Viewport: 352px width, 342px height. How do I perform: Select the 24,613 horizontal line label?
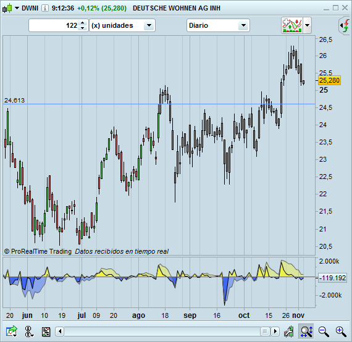tap(14, 100)
